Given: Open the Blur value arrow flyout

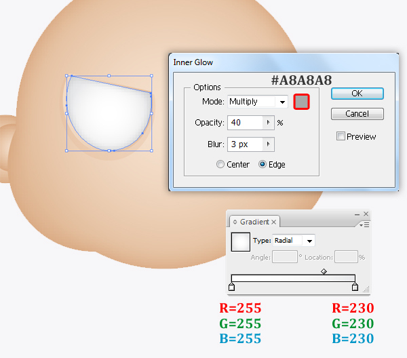Looking at the screenshot, I should 269,144.
